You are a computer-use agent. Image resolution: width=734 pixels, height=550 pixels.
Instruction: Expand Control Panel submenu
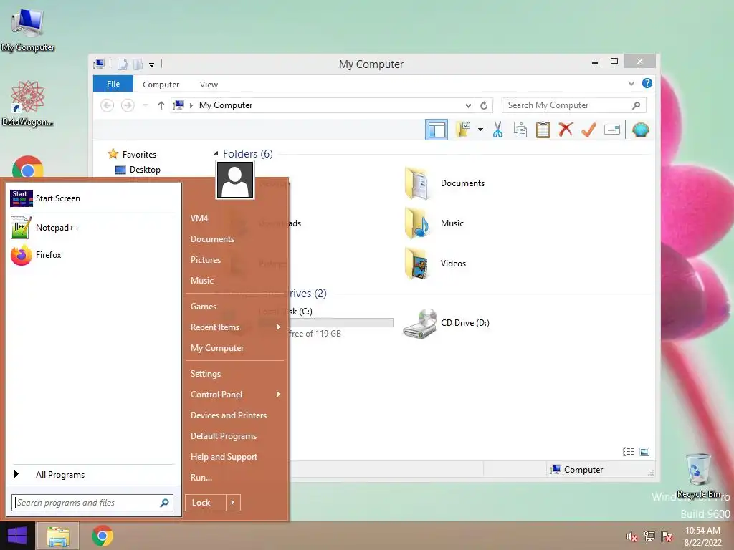coord(235,395)
